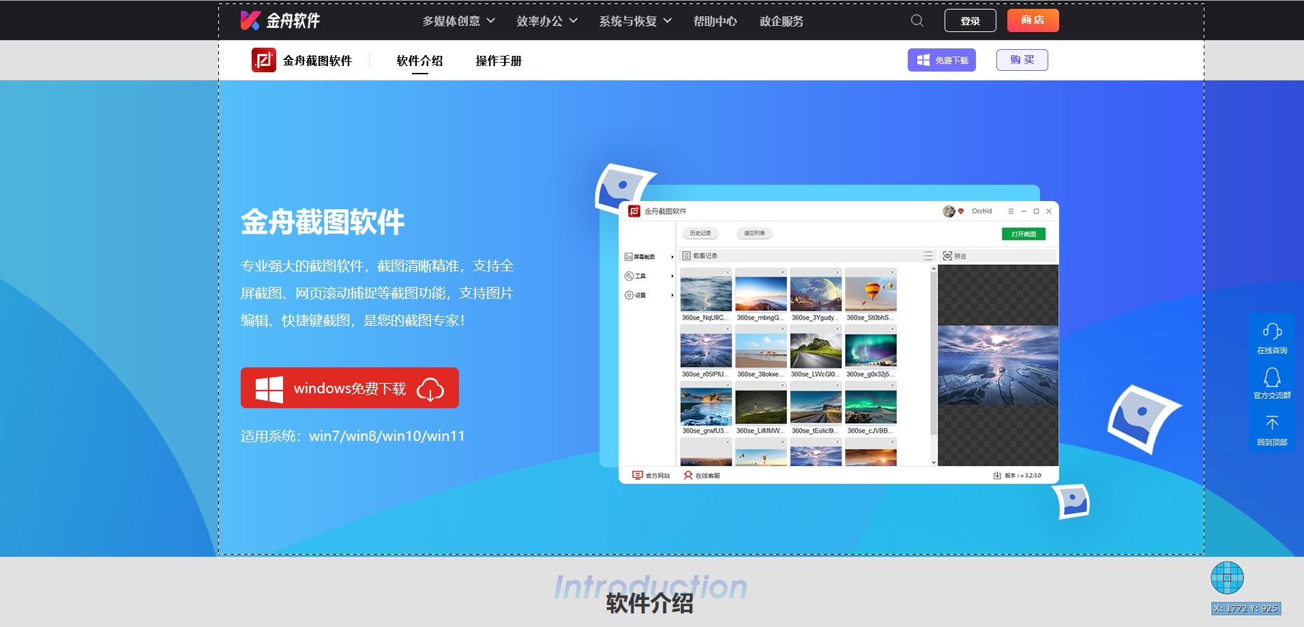The image size is (1304, 627).
Task: Click the software interface preview image
Action: (x=838, y=342)
